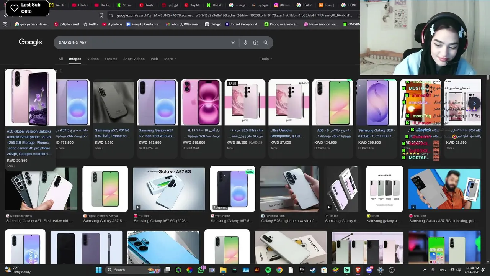This screenshot has width=490, height=276.
Task: Open Microsoft Store from the taskbar
Action: click(324, 270)
